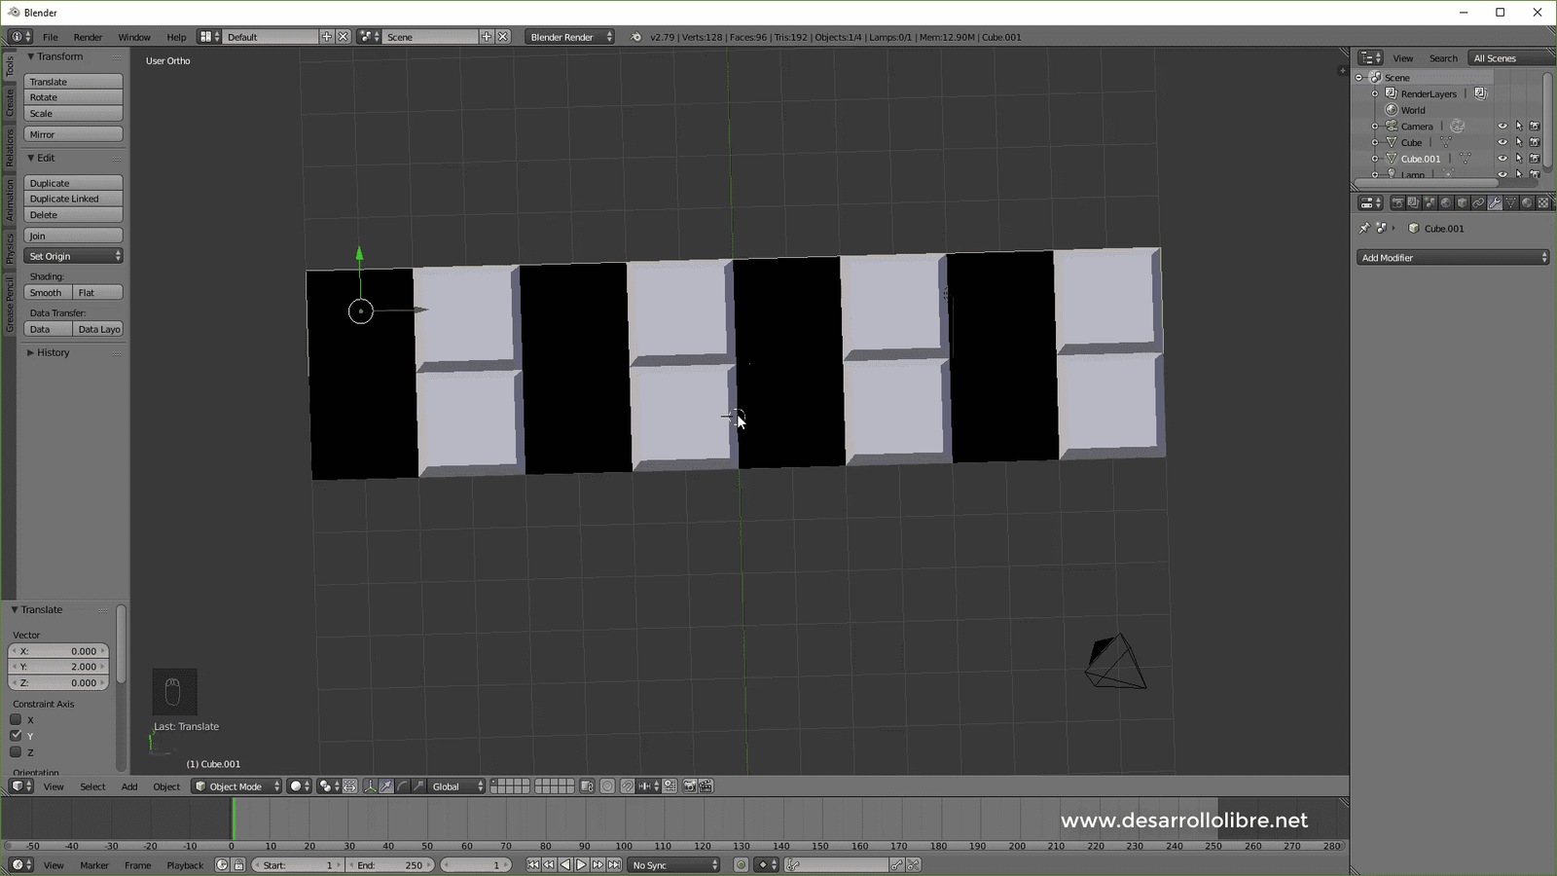Screen dimensions: 1557x876
Task: Click the Smooth shading button
Action: [x=48, y=292]
